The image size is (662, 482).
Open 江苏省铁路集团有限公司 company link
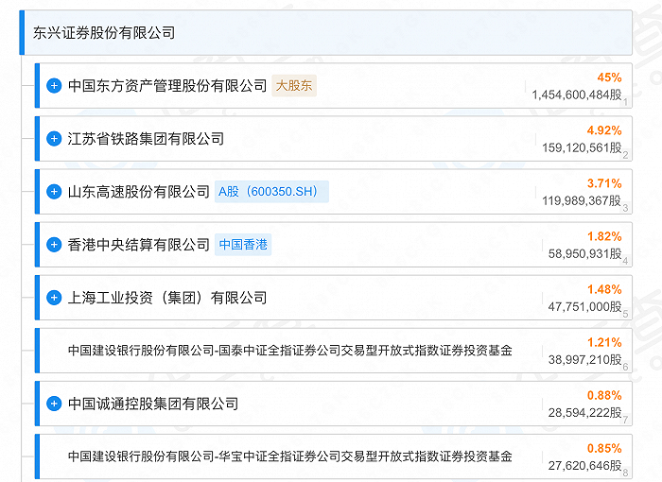[x=146, y=139]
